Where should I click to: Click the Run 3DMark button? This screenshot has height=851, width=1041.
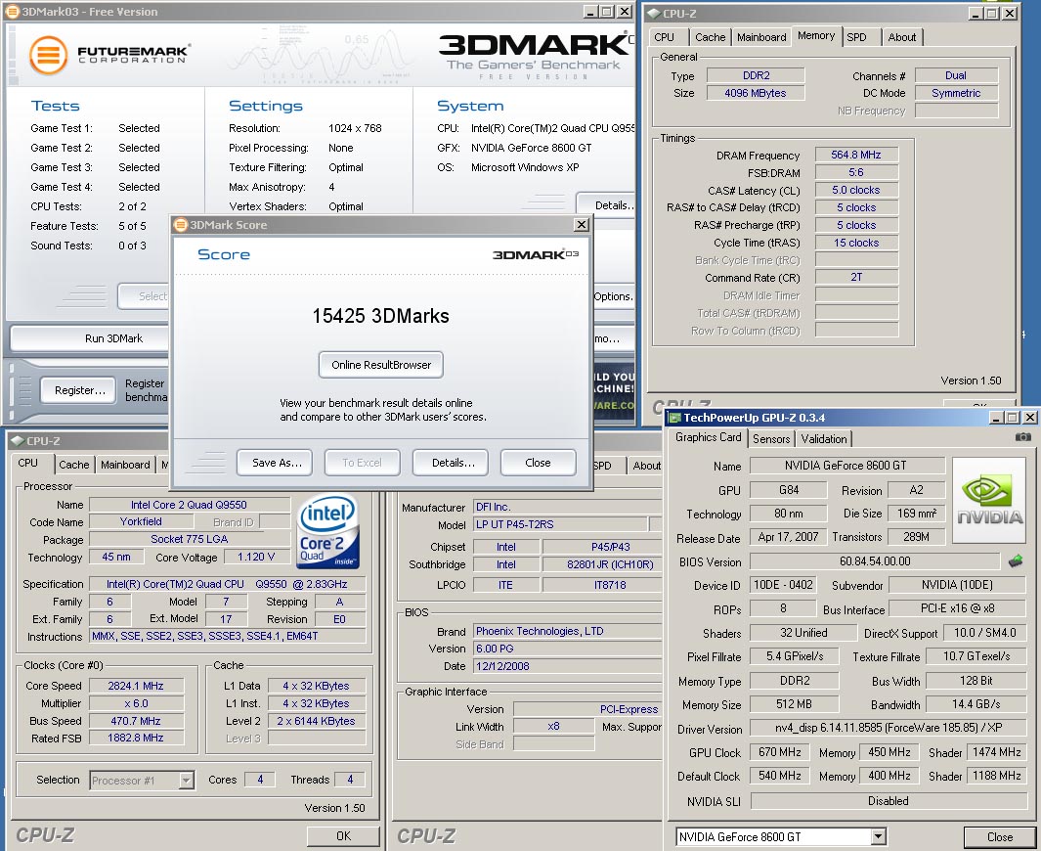click(x=90, y=338)
